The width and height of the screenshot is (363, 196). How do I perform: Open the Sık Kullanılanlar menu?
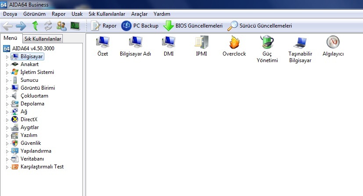point(107,14)
